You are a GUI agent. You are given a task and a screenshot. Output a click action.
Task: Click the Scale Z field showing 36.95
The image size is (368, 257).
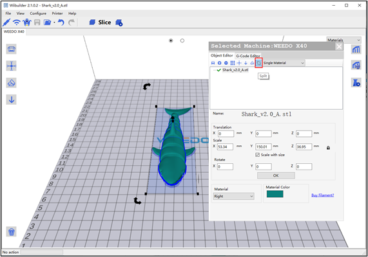coord(304,146)
